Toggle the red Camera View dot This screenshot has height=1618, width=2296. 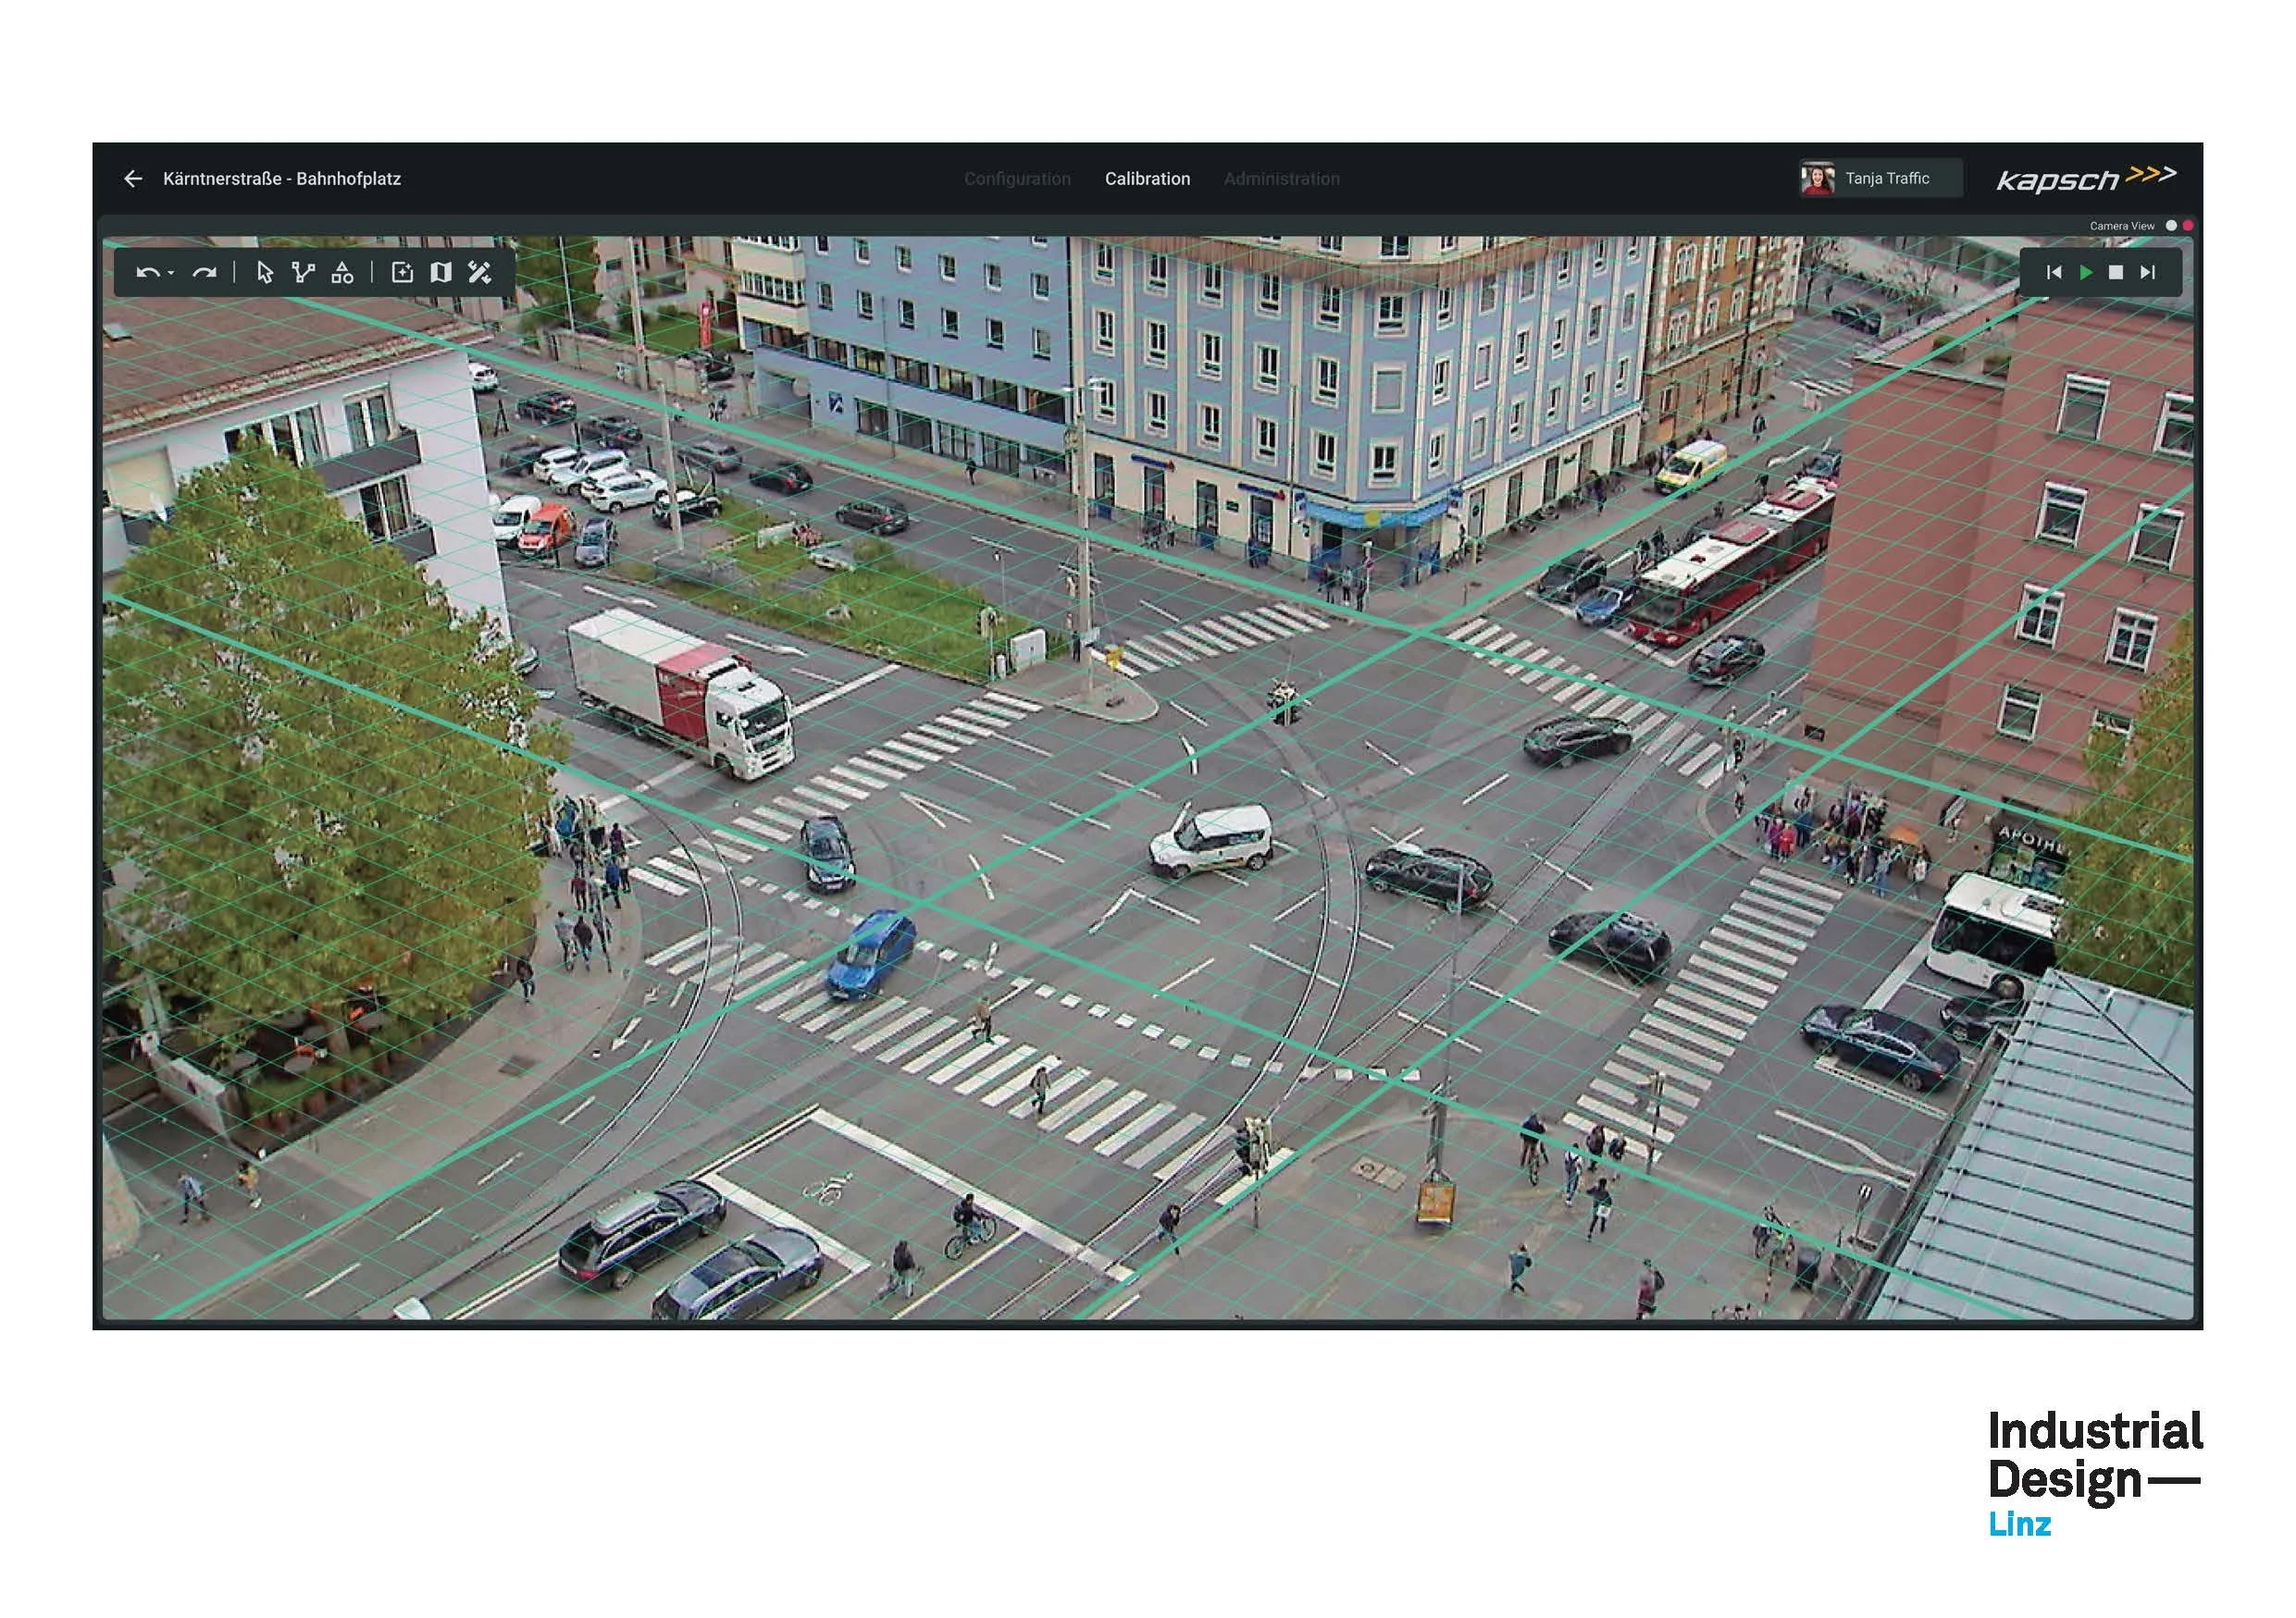(x=2188, y=226)
